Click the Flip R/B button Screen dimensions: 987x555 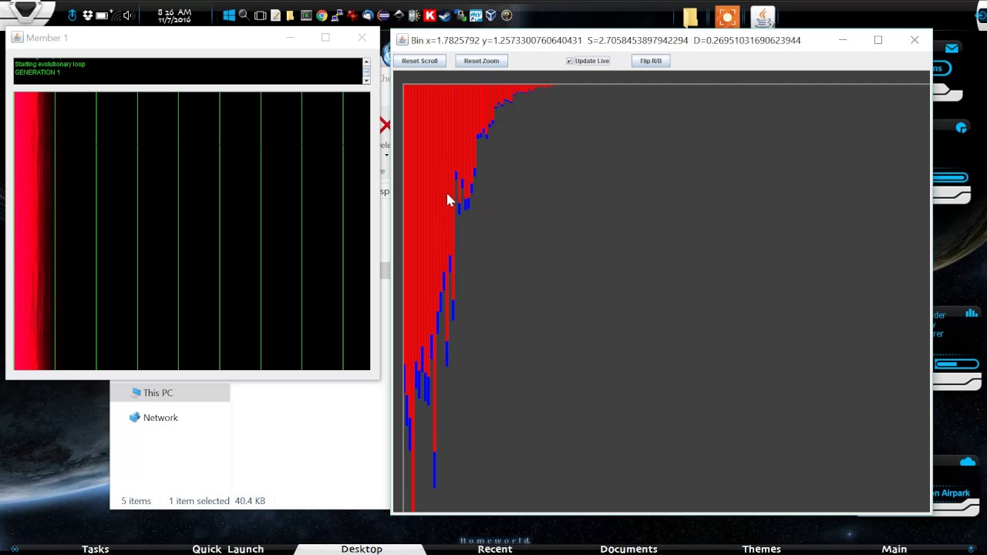[x=650, y=61]
